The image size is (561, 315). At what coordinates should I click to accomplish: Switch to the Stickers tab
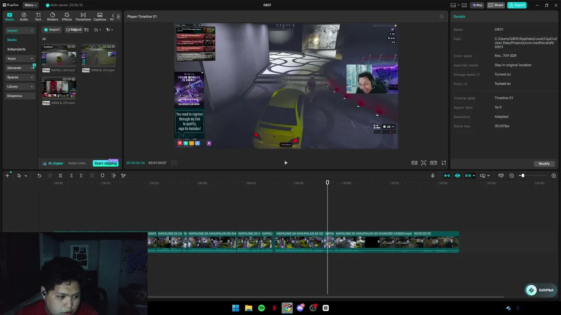[x=53, y=17]
